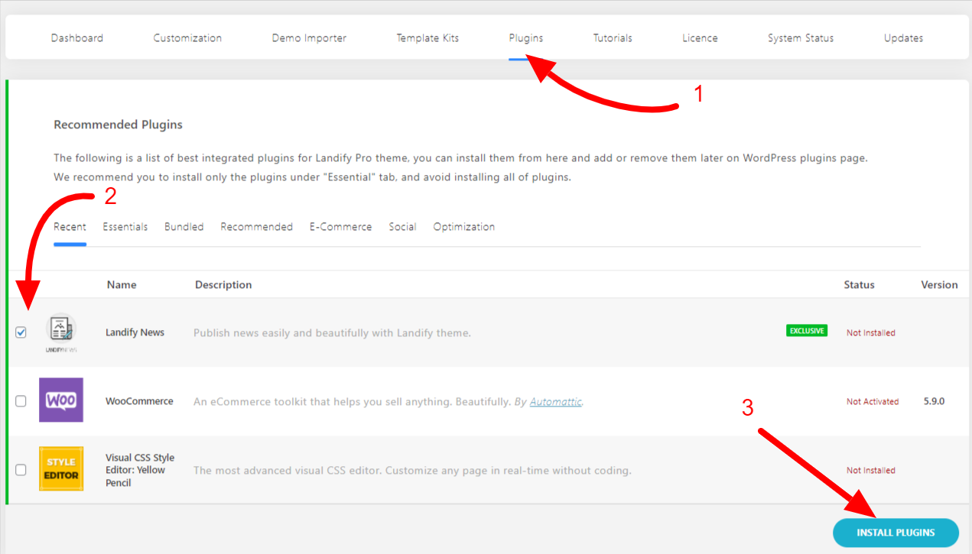
Task: Click the Install Plugins button
Action: click(896, 533)
